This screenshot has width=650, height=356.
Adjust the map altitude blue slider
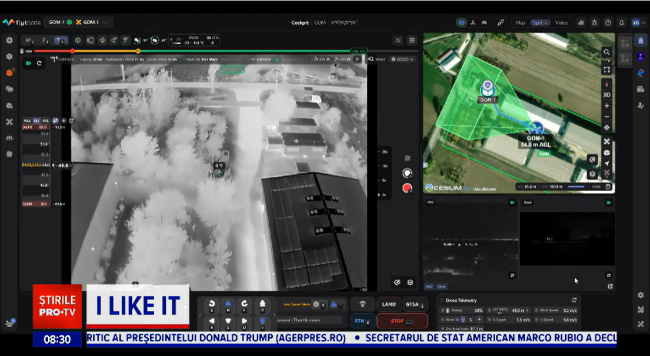click(576, 187)
